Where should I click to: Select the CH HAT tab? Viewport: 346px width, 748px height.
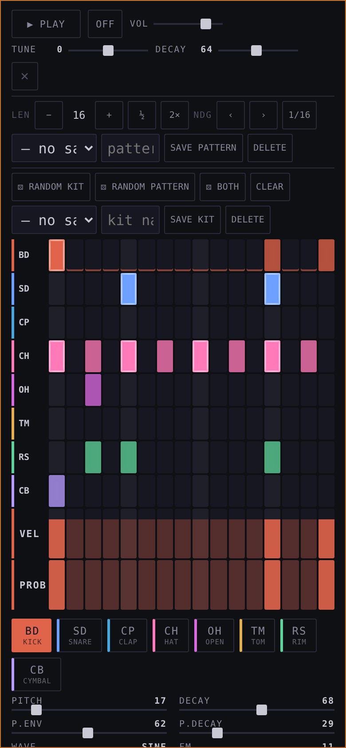tap(171, 635)
